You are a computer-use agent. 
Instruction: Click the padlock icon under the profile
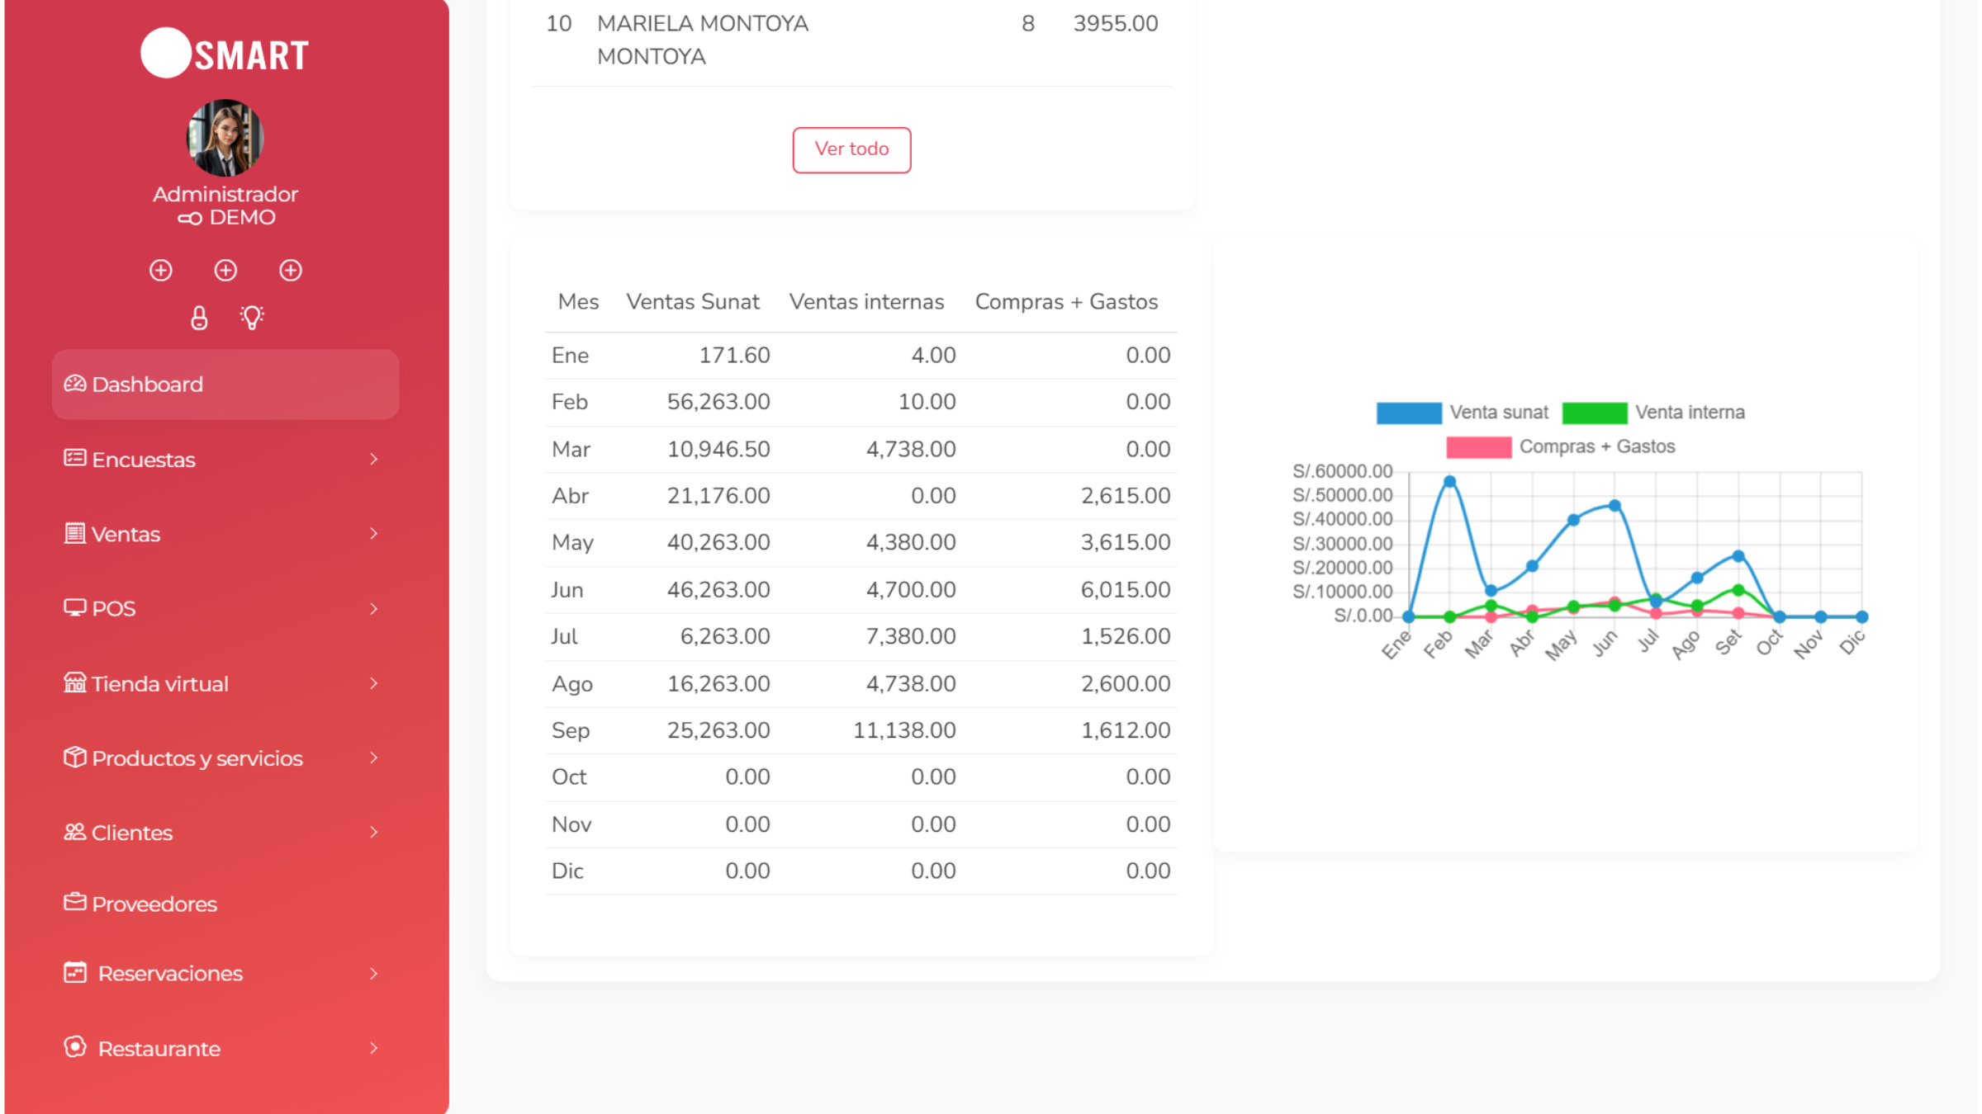coord(199,318)
